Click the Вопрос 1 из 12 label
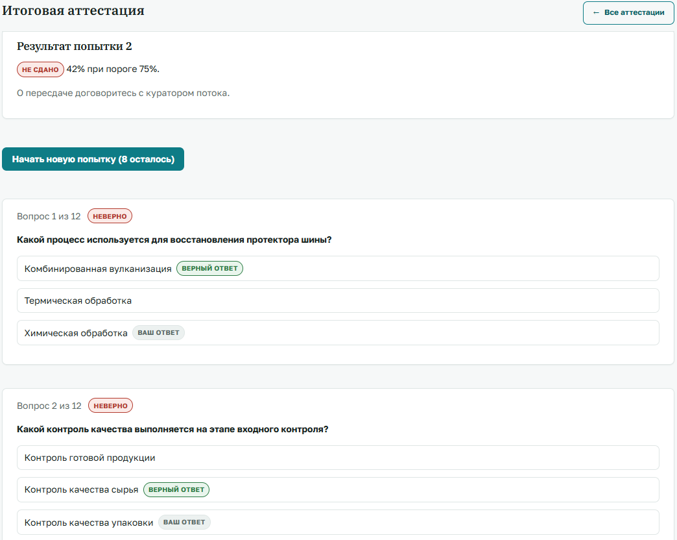This screenshot has width=677, height=540. (x=49, y=216)
